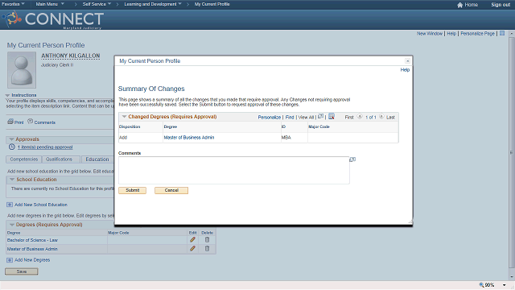This screenshot has width=515, height=290.
Task: Click the Add New Degrees plus icon
Action: [10, 260]
